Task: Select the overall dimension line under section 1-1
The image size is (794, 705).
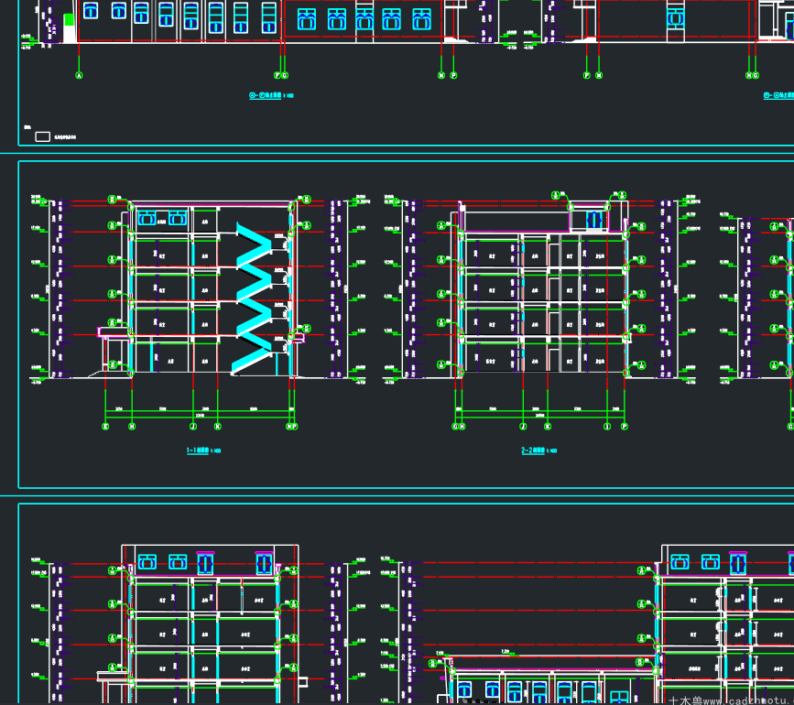Action: tap(200, 417)
